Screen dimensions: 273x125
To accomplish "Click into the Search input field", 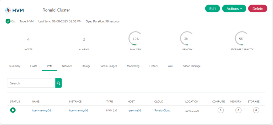I will point(31,83).
